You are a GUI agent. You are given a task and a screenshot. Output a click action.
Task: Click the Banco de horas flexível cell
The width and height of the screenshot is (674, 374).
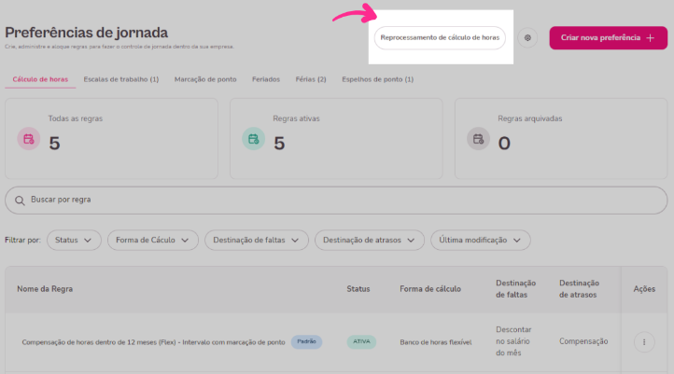436,342
